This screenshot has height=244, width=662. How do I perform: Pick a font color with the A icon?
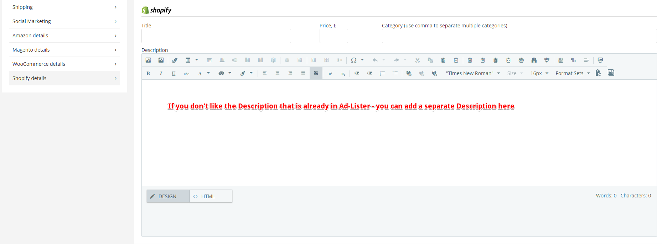(200, 73)
